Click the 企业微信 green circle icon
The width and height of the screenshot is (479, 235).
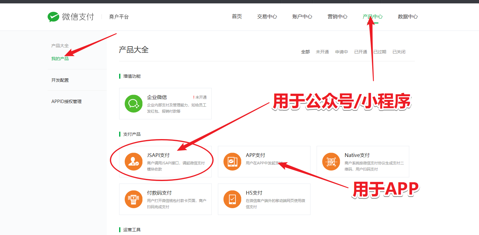coord(134,104)
